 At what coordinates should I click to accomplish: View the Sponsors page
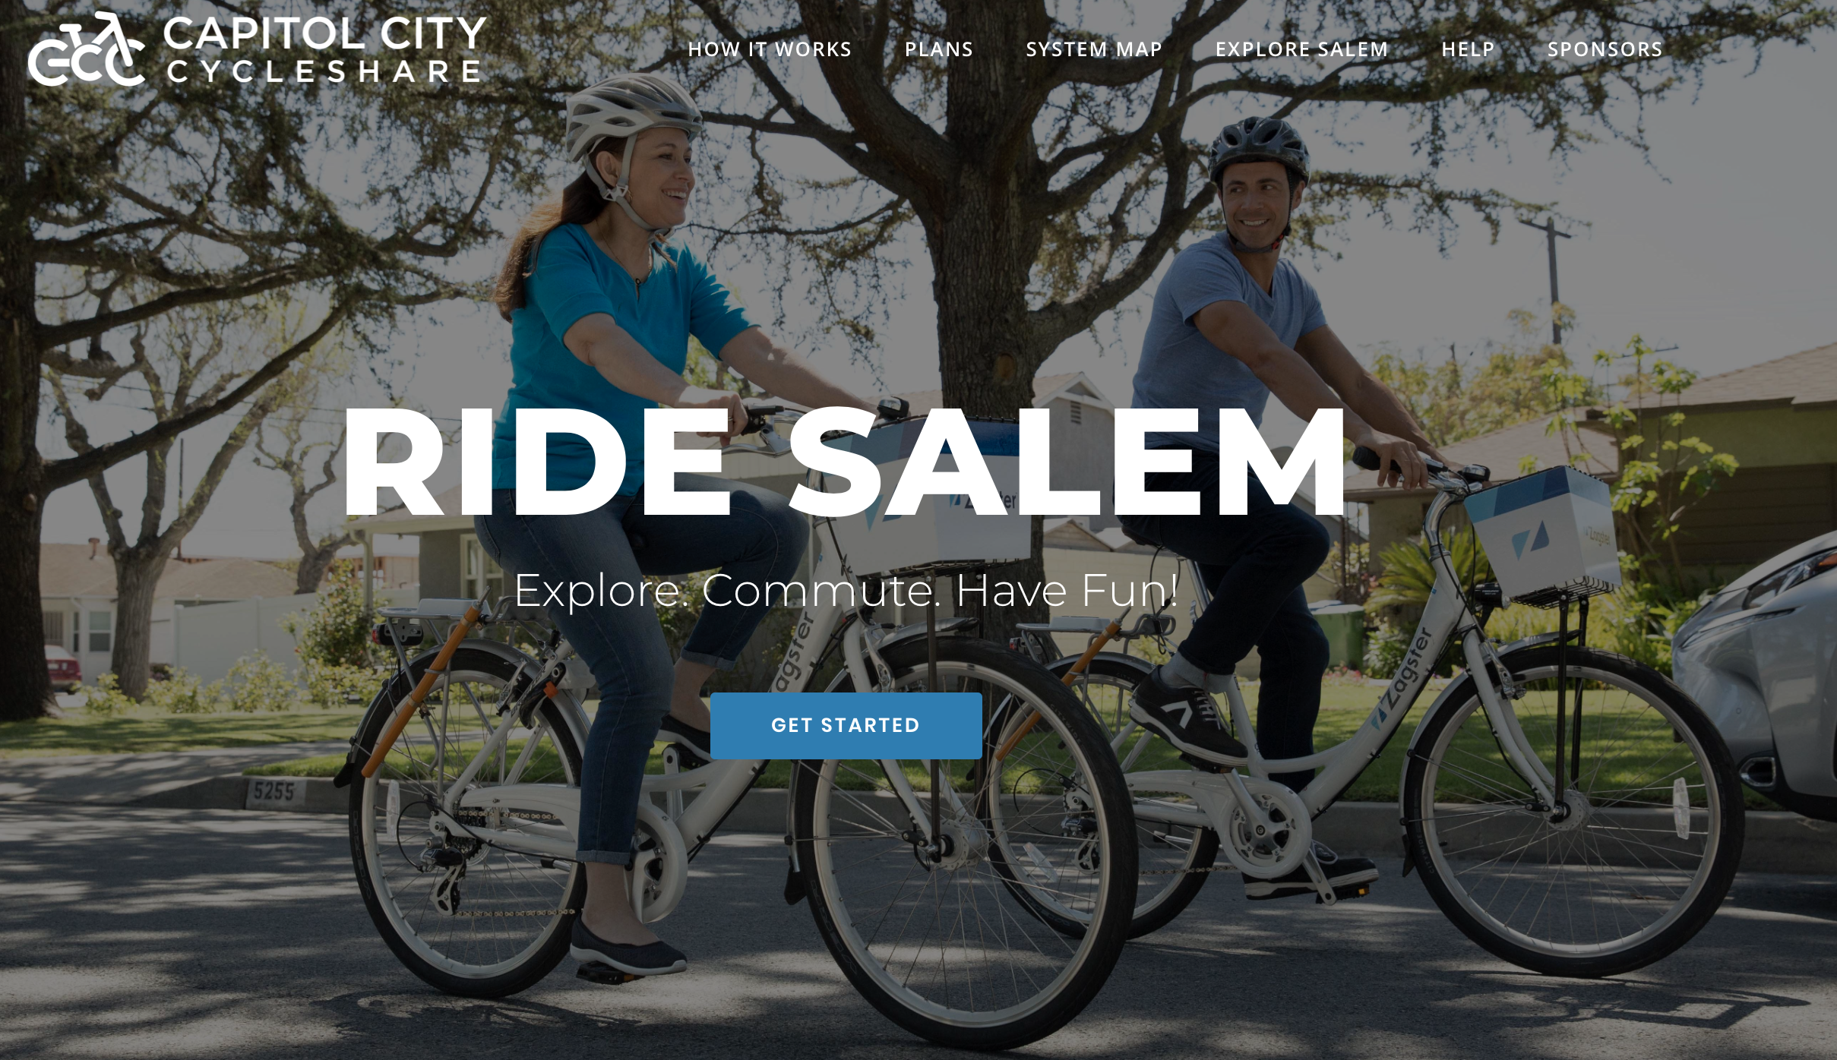coord(1605,49)
